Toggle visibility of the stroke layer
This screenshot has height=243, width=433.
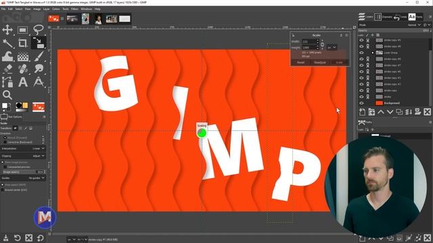(361, 97)
